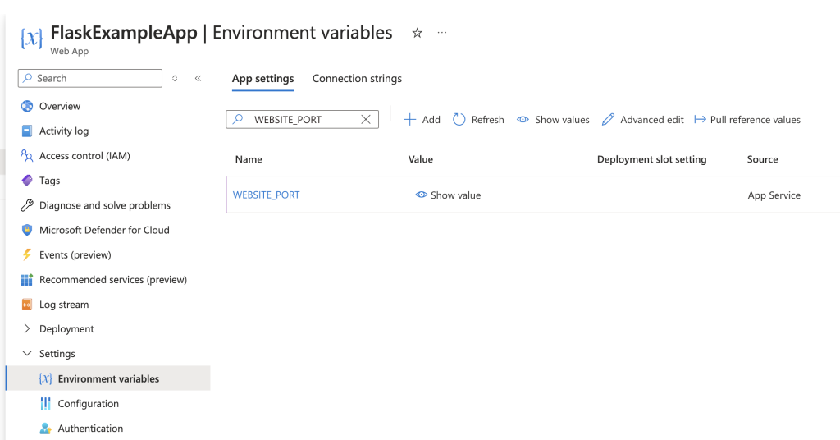Switch to the Connection strings tab
840x440 pixels.
[x=358, y=78]
